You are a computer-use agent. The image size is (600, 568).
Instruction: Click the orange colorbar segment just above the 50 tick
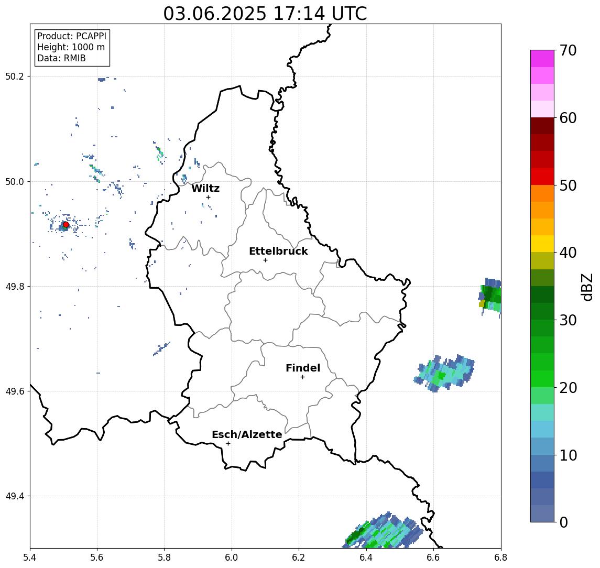542,194
